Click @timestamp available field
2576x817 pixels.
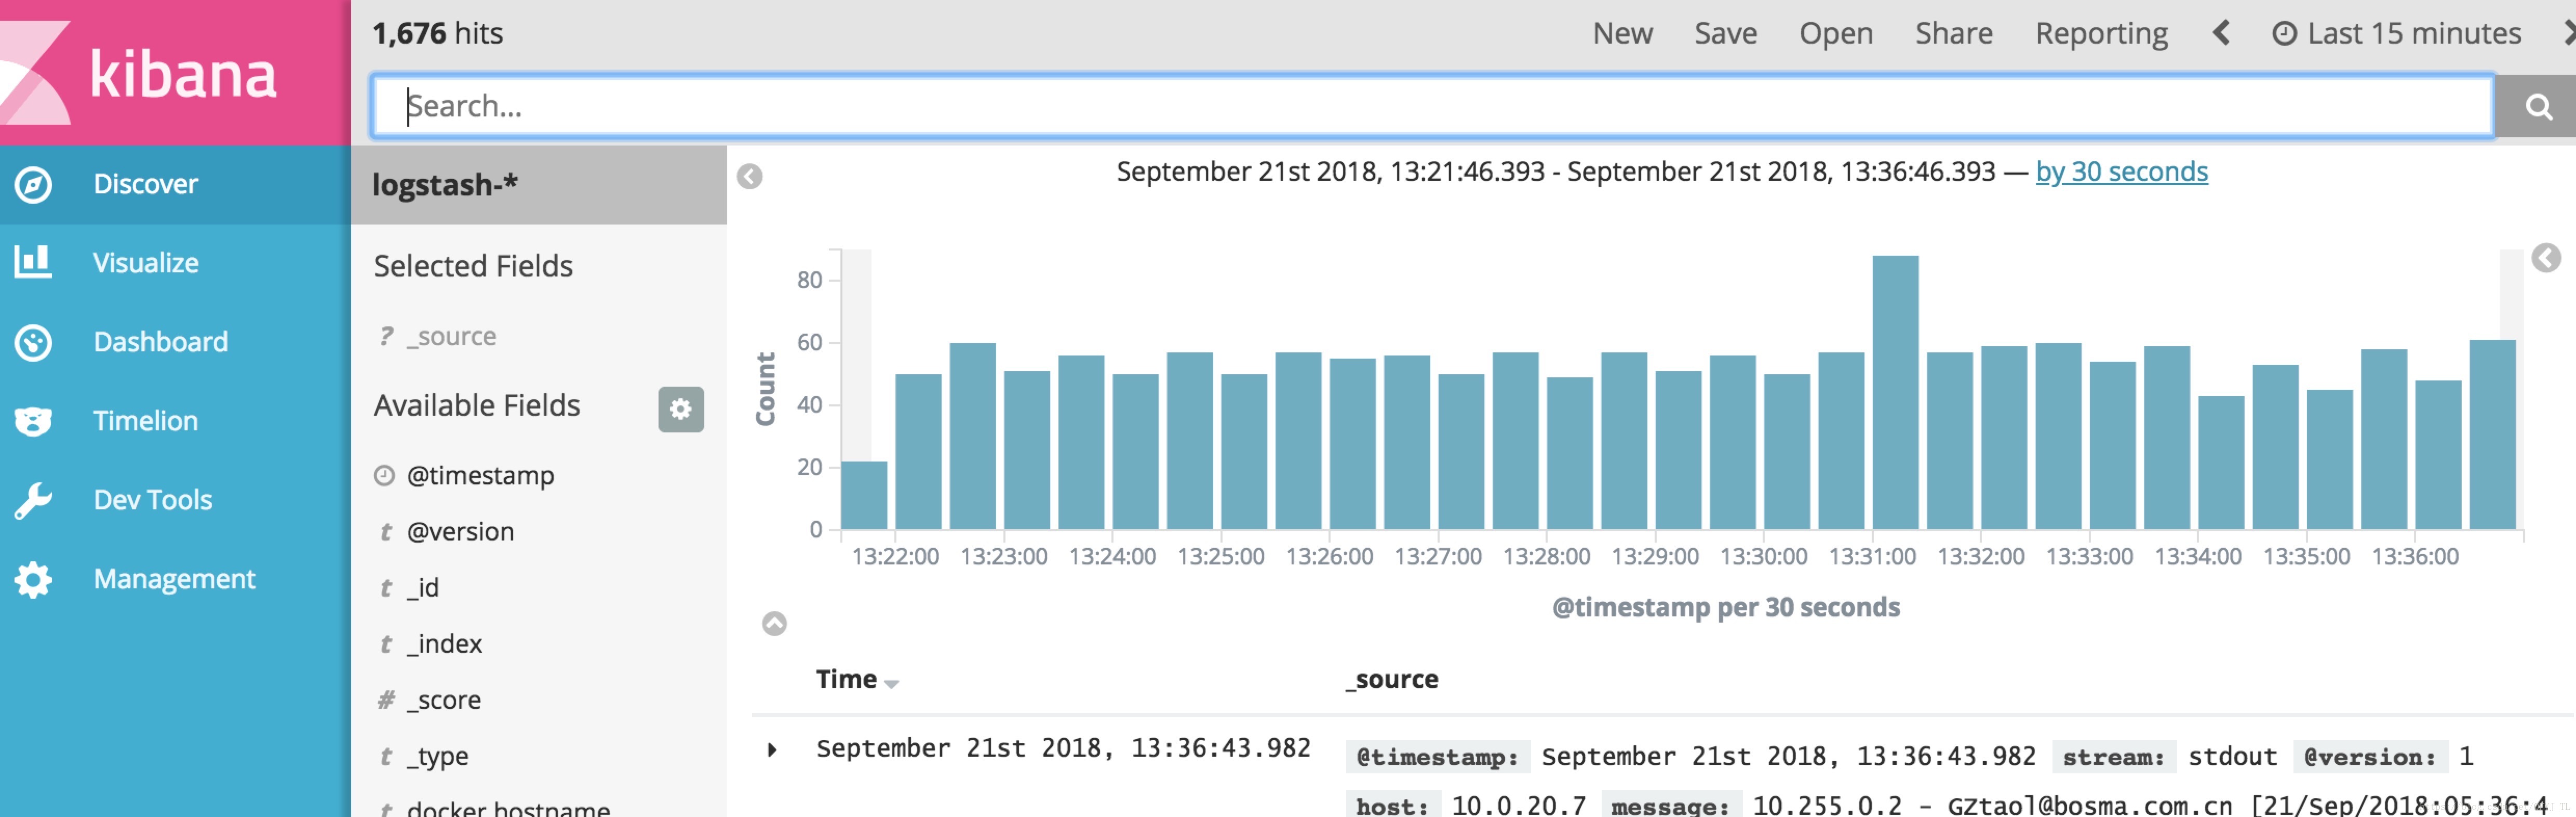coord(480,476)
